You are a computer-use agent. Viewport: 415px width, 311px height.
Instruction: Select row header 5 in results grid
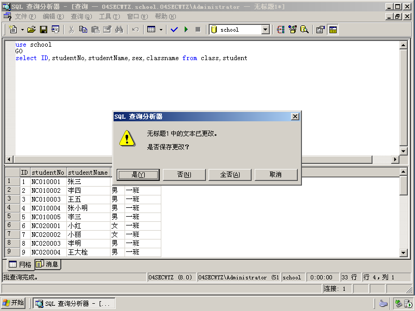(12, 217)
